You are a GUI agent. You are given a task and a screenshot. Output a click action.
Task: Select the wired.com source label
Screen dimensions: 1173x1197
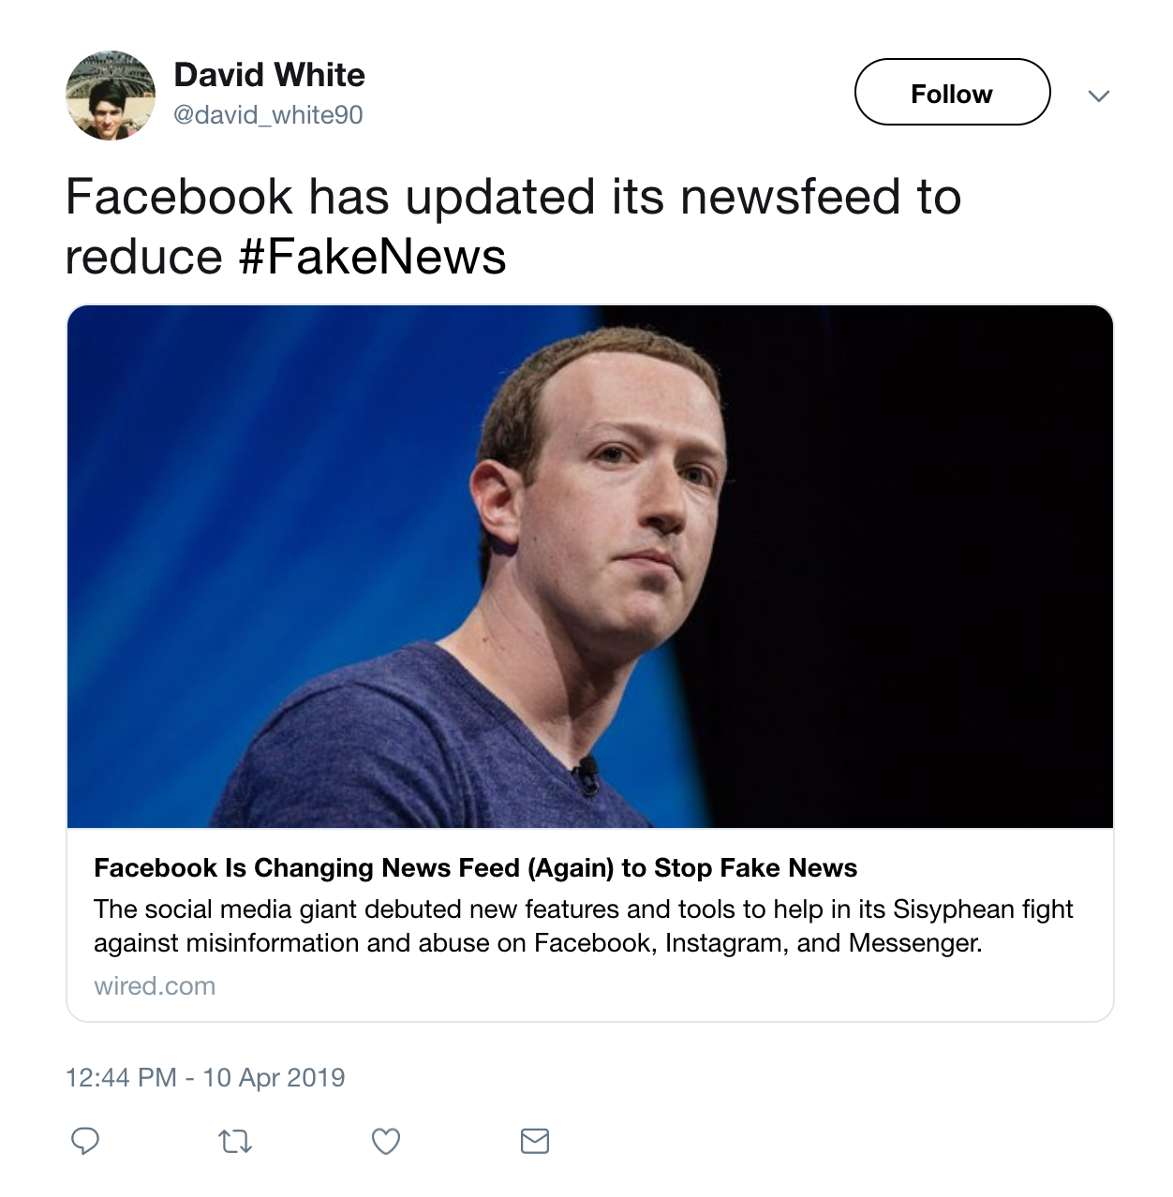155,985
